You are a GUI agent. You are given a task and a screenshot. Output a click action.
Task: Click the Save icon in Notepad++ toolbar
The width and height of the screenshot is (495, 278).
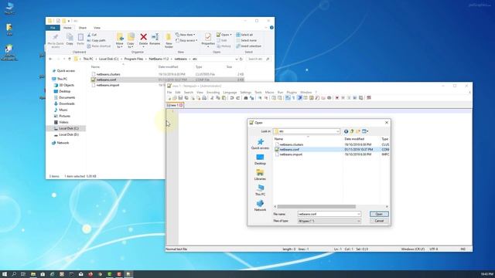[x=180, y=98]
